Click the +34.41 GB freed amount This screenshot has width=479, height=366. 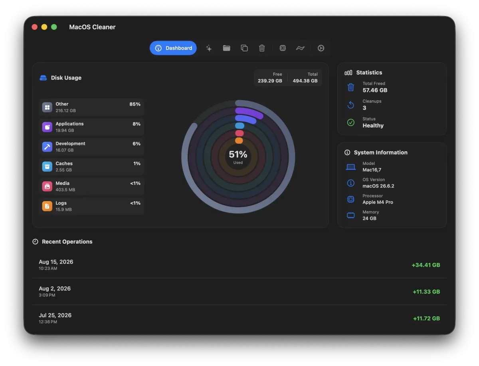[x=426, y=265]
